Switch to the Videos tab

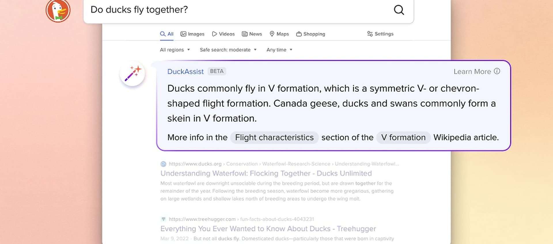click(x=223, y=34)
